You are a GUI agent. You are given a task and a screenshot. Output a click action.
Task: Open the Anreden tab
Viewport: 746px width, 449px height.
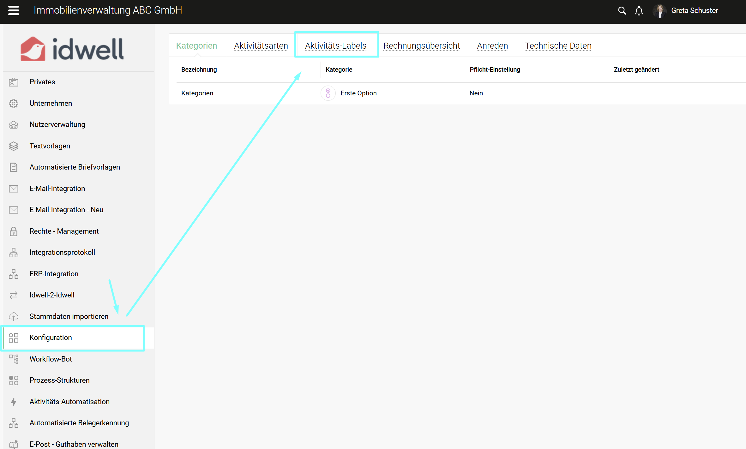[492, 46]
